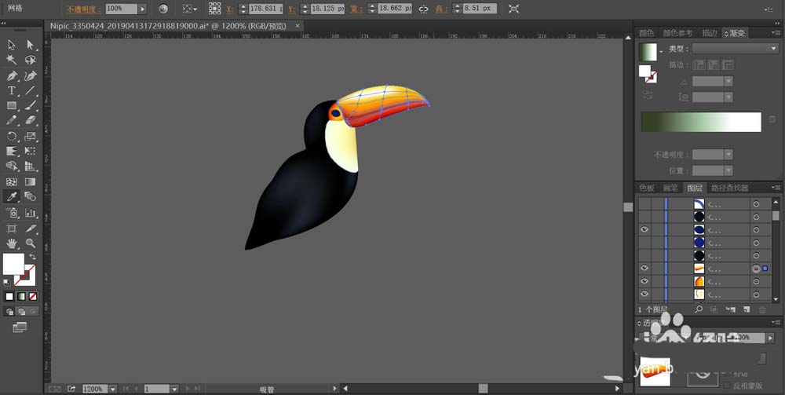Activate the Eyedropper tool
785x395 pixels.
click(x=12, y=197)
